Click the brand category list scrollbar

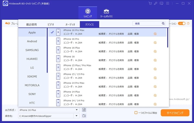coord(47,50)
